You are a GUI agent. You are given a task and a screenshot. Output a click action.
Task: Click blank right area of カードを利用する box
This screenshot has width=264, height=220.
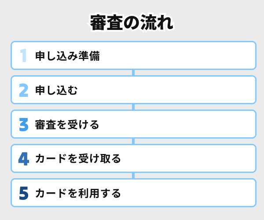click(198, 193)
